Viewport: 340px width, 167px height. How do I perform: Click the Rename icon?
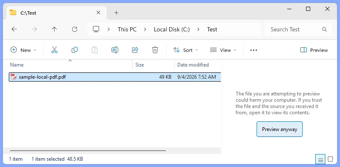(x=115, y=50)
